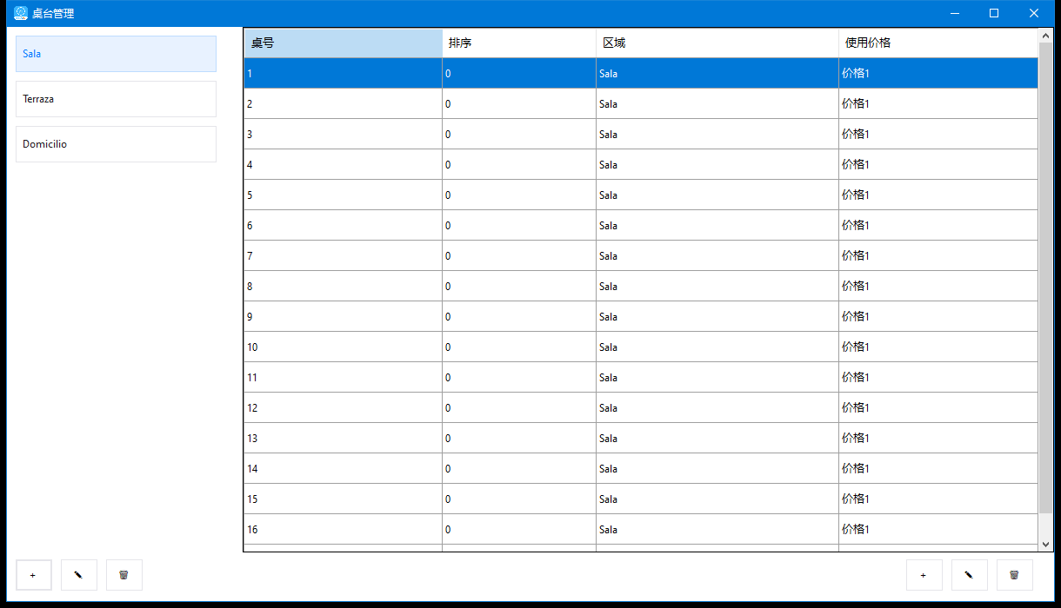The height and width of the screenshot is (608, 1061).
Task: Click the Sala area cell in table 13's row
Action: click(717, 439)
